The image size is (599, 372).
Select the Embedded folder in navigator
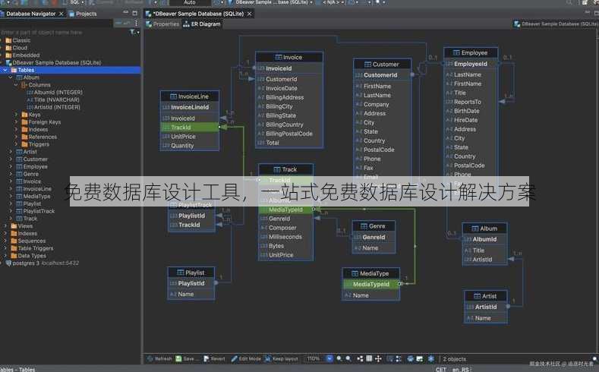click(x=23, y=55)
